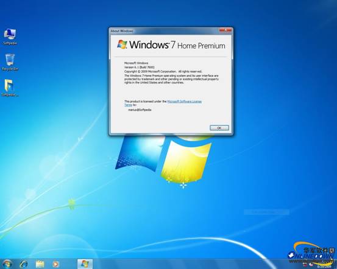Open Windows Explorer folder taskbar icon
Image resolution: width=337 pixels, height=269 pixels.
pyautogui.click(x=40, y=264)
